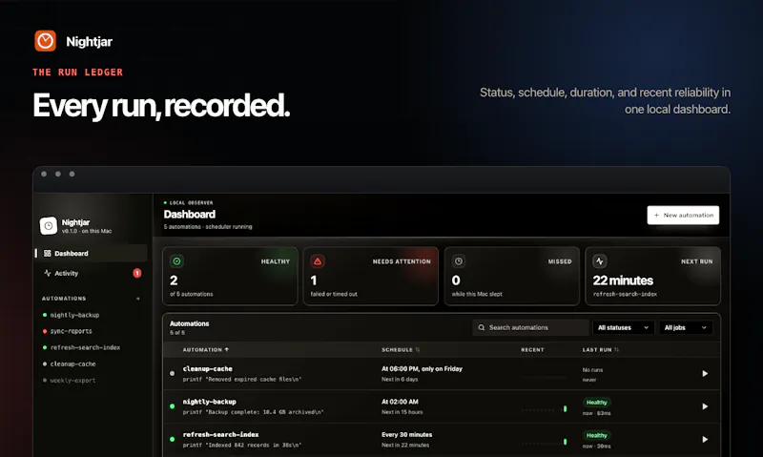This screenshot has height=457, width=763.
Task: Click the cleanup-cache gray status dot
Action: pyautogui.click(x=172, y=374)
